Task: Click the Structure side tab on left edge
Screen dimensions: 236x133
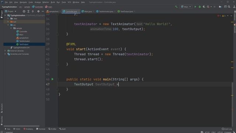Action: coord(1,108)
